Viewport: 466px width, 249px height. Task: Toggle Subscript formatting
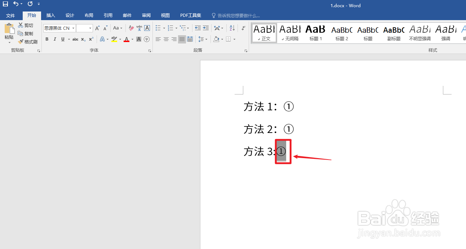point(83,39)
